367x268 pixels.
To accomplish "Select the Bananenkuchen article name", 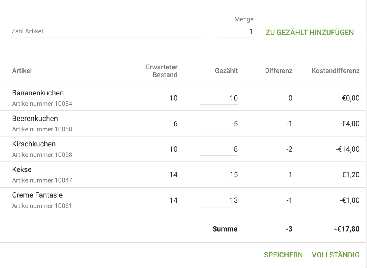I will coord(38,93).
